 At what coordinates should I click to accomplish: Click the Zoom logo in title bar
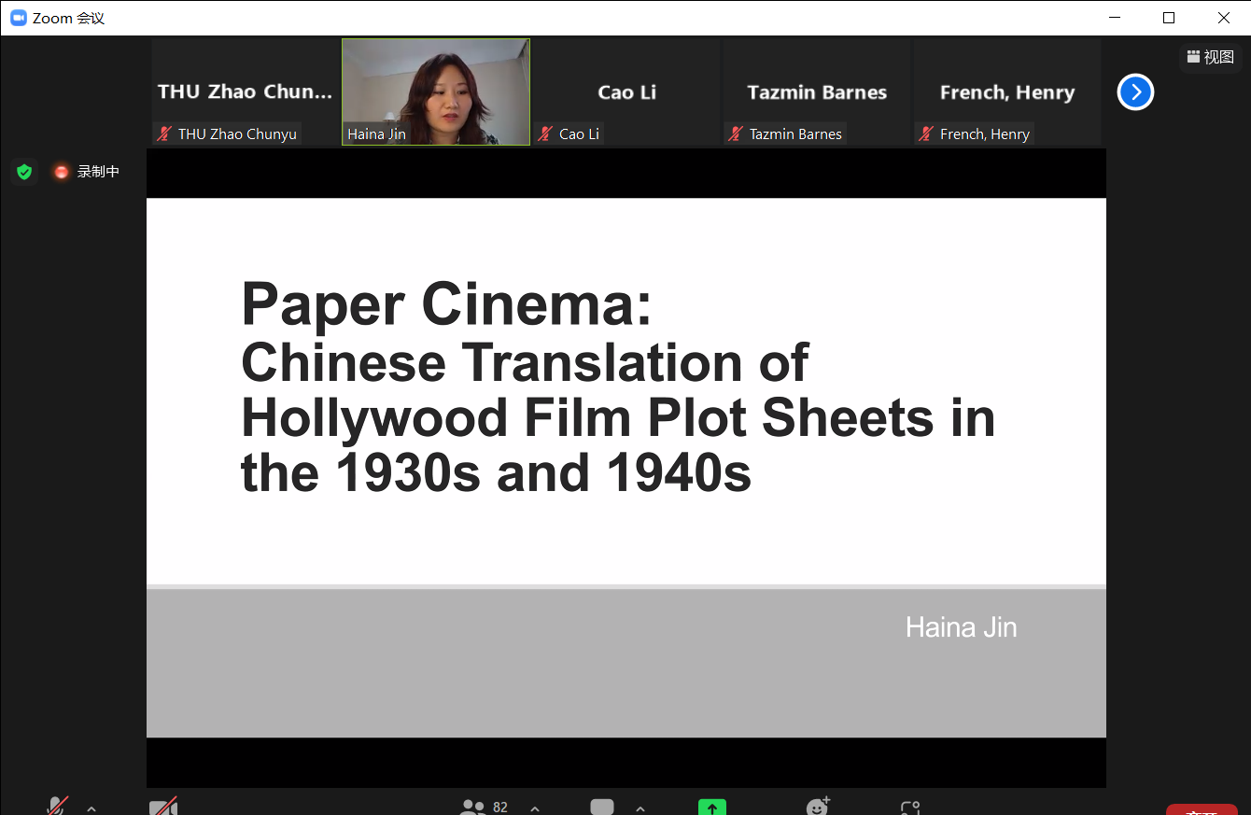19,18
